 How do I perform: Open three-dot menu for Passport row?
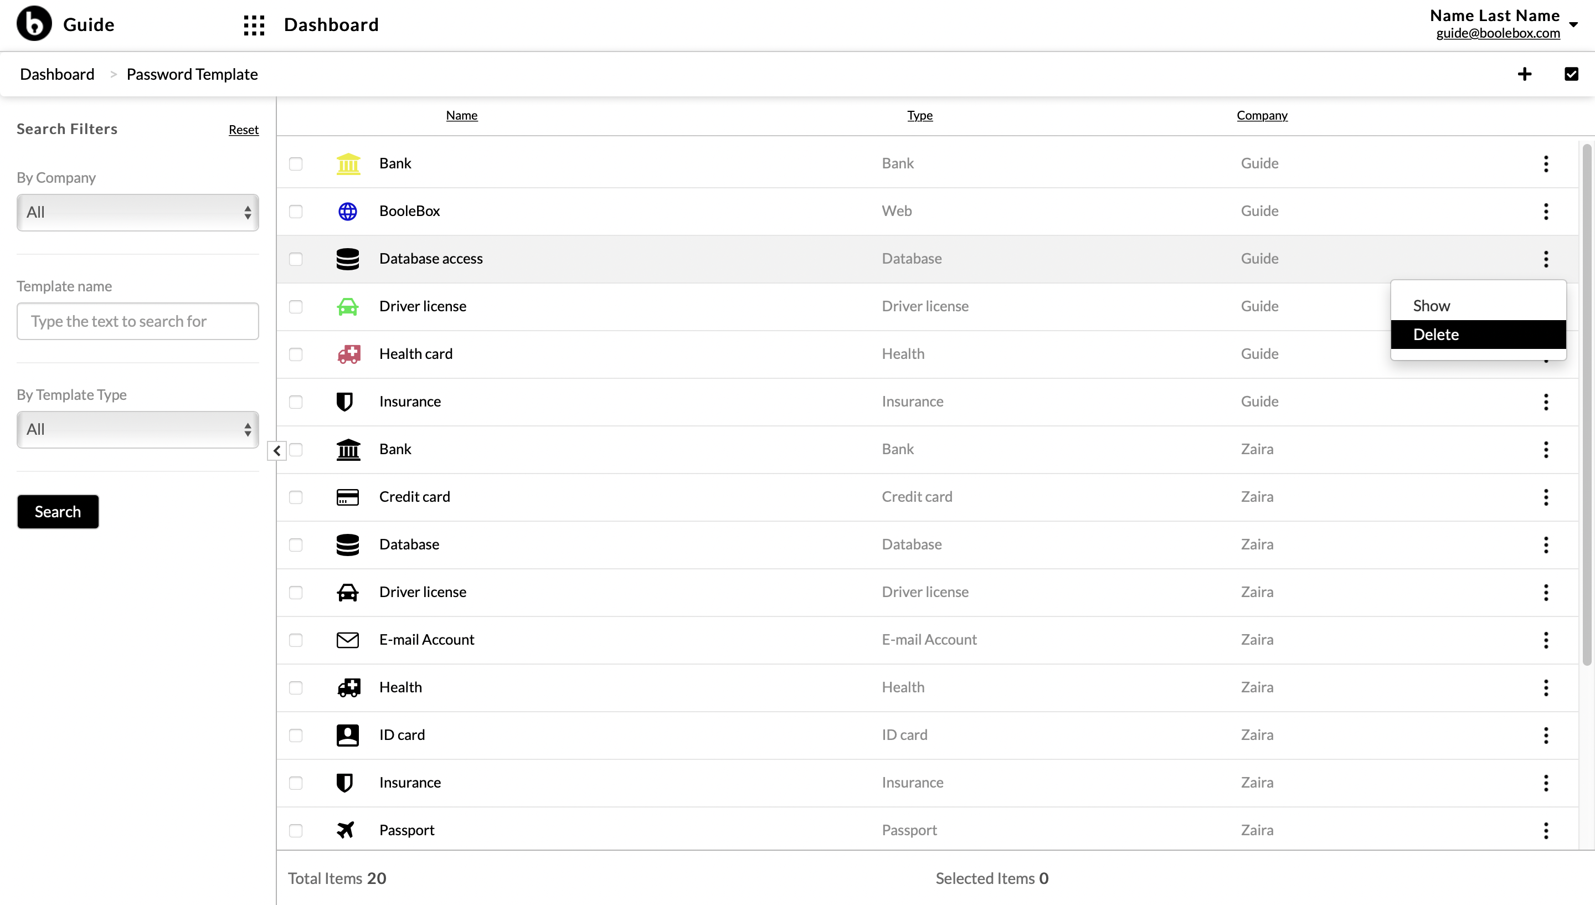tap(1546, 830)
